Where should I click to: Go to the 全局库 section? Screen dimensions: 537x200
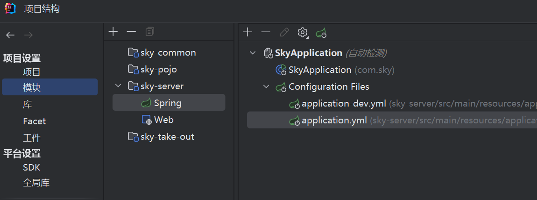36,183
